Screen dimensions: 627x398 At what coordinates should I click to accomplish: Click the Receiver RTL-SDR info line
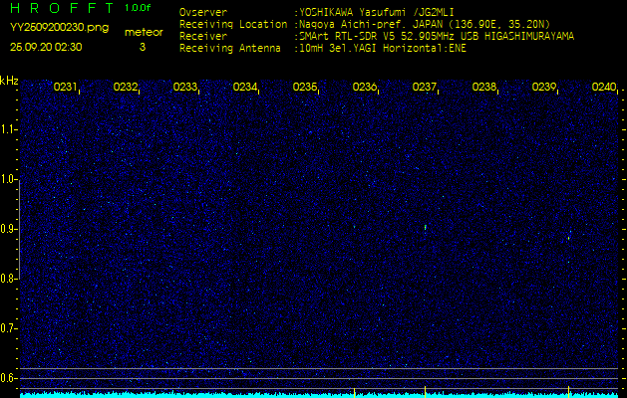point(377,35)
